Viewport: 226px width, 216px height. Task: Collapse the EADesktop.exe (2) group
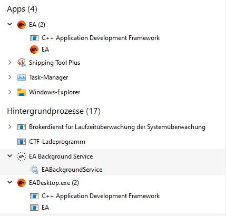[10, 182]
